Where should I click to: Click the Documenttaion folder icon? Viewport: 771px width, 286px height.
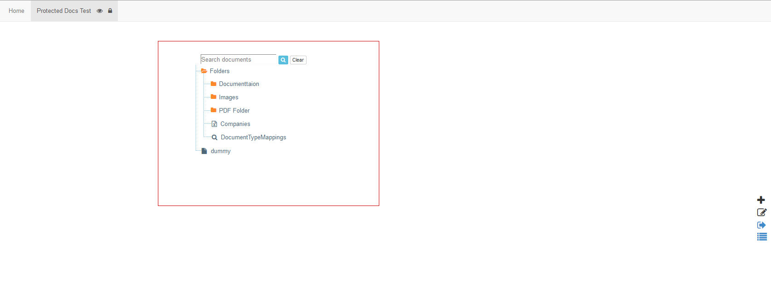pyautogui.click(x=214, y=84)
